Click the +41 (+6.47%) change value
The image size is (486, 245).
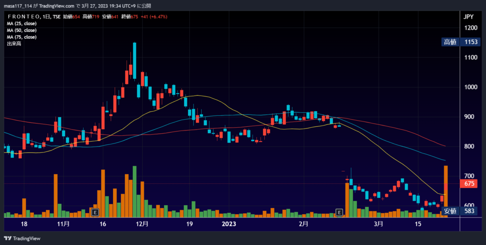[x=154, y=17]
